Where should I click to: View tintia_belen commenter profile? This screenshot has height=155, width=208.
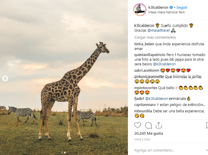[144, 44]
